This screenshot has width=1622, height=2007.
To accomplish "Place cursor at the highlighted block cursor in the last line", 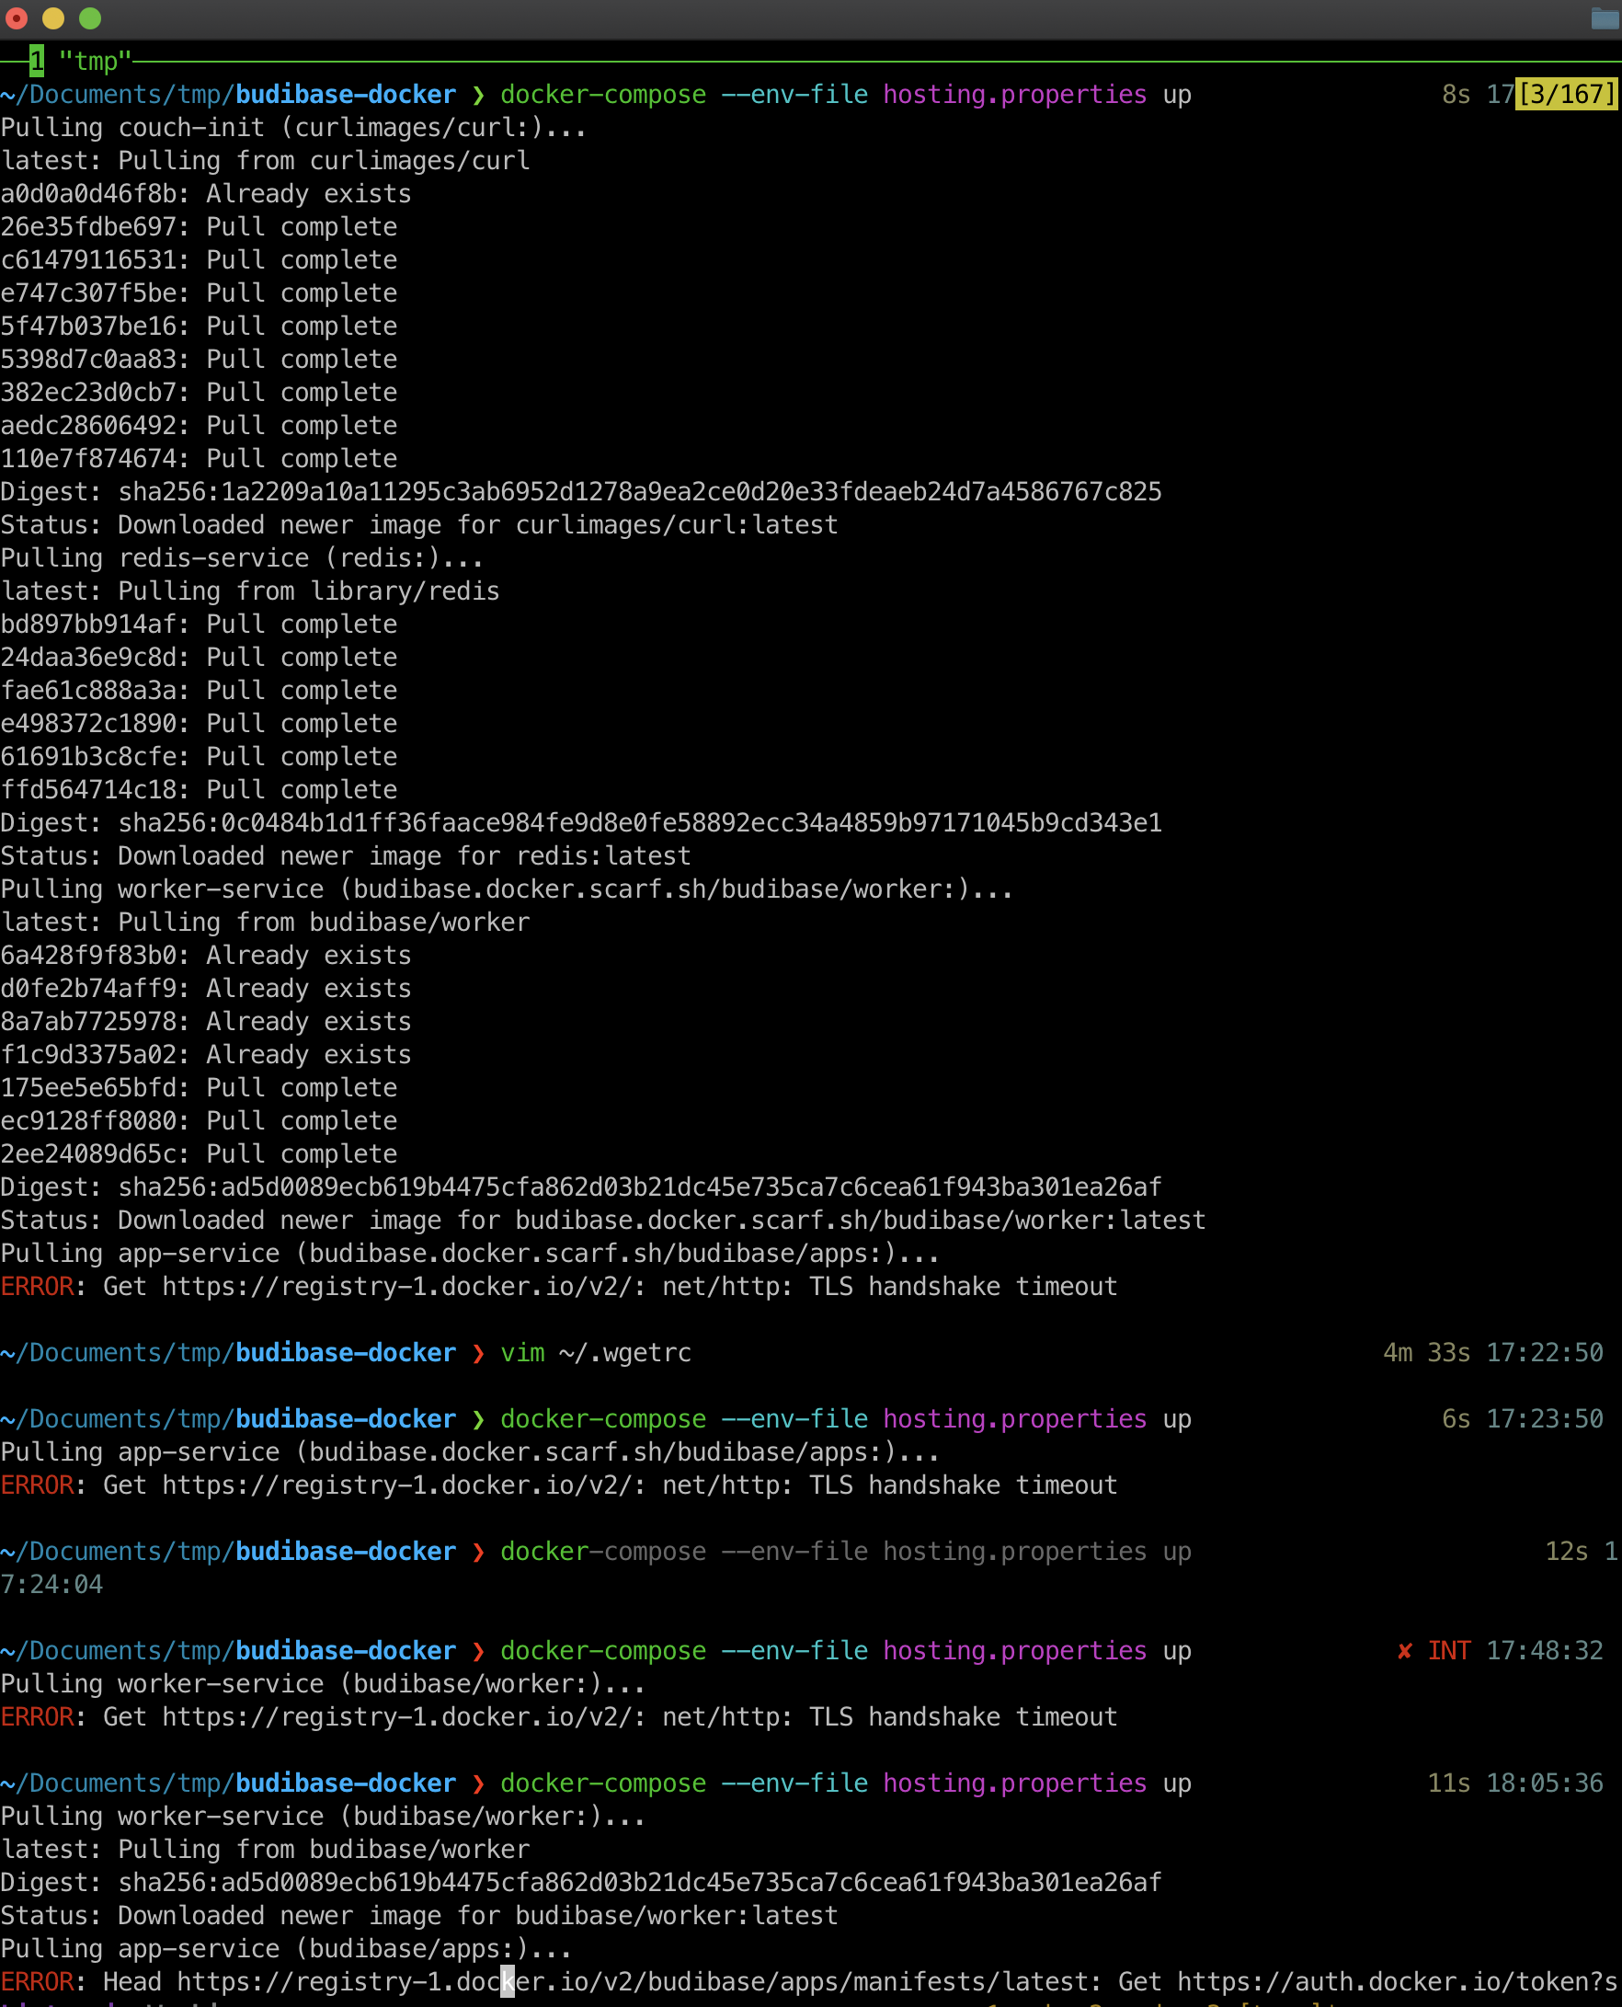I will point(508,1982).
